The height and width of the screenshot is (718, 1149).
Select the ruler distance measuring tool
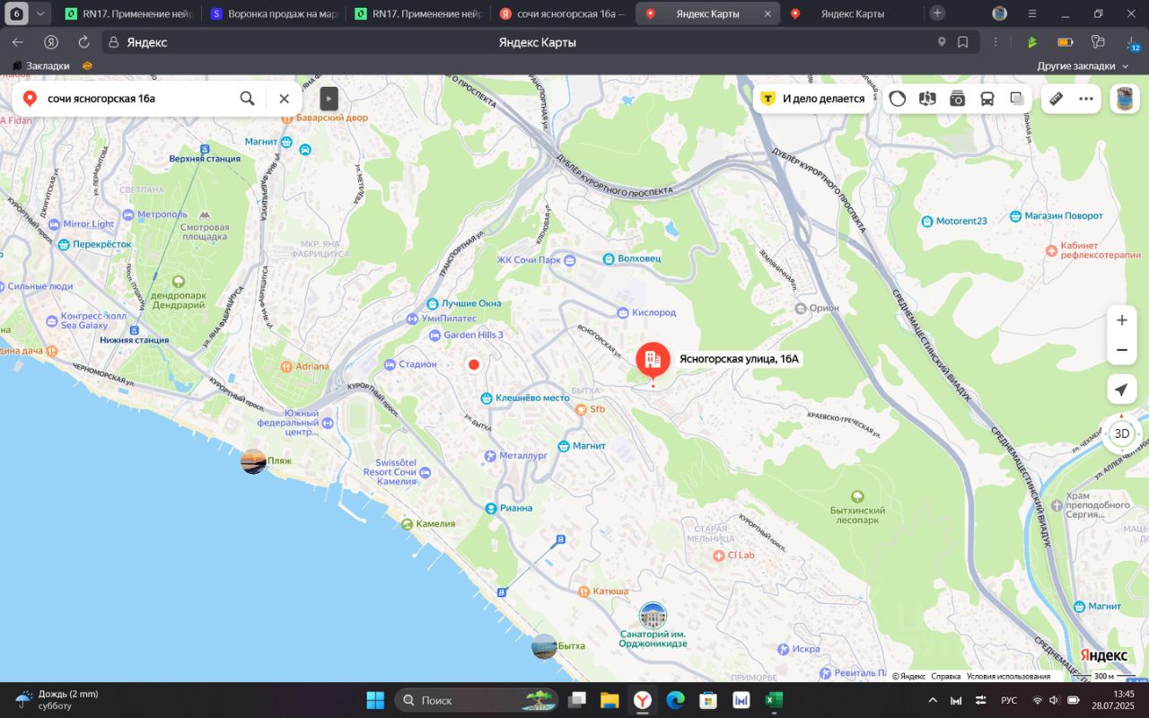point(1057,99)
